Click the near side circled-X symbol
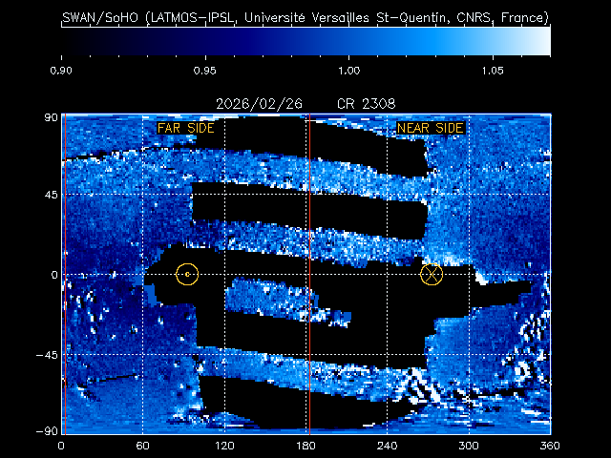The height and width of the screenshot is (458, 611). click(x=432, y=274)
